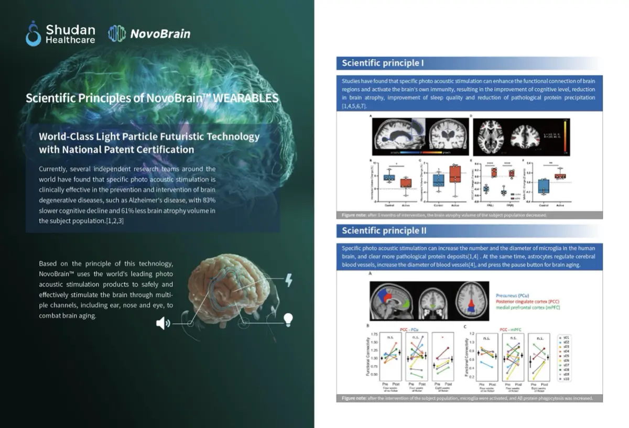Click the NovoBrain waveform logo icon
This screenshot has width=629, height=428.
point(116,34)
